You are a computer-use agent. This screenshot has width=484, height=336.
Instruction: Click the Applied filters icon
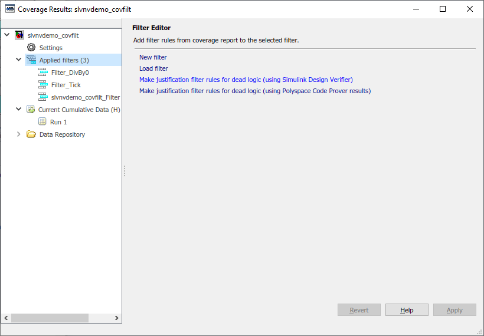pyautogui.click(x=31, y=60)
